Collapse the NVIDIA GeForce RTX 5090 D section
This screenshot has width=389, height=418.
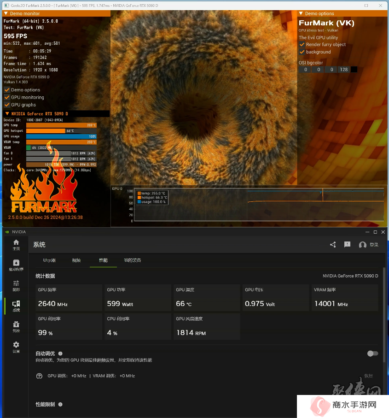pyautogui.click(x=7, y=113)
